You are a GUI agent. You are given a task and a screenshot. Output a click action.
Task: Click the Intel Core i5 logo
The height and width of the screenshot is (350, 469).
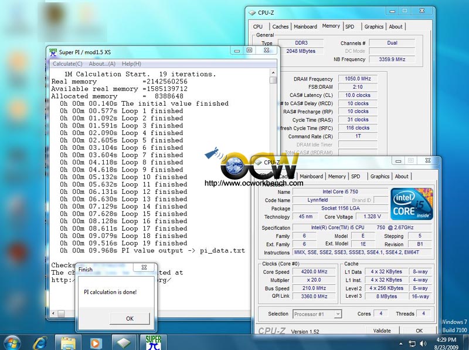(412, 204)
